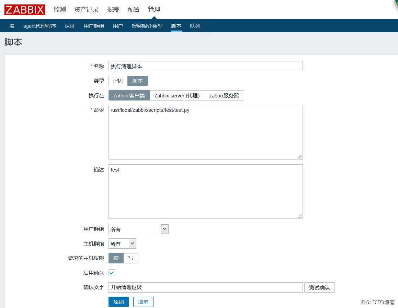Image resolution: width=398 pixels, height=308 pixels.
Task: Click the 添加 button
Action: click(118, 302)
